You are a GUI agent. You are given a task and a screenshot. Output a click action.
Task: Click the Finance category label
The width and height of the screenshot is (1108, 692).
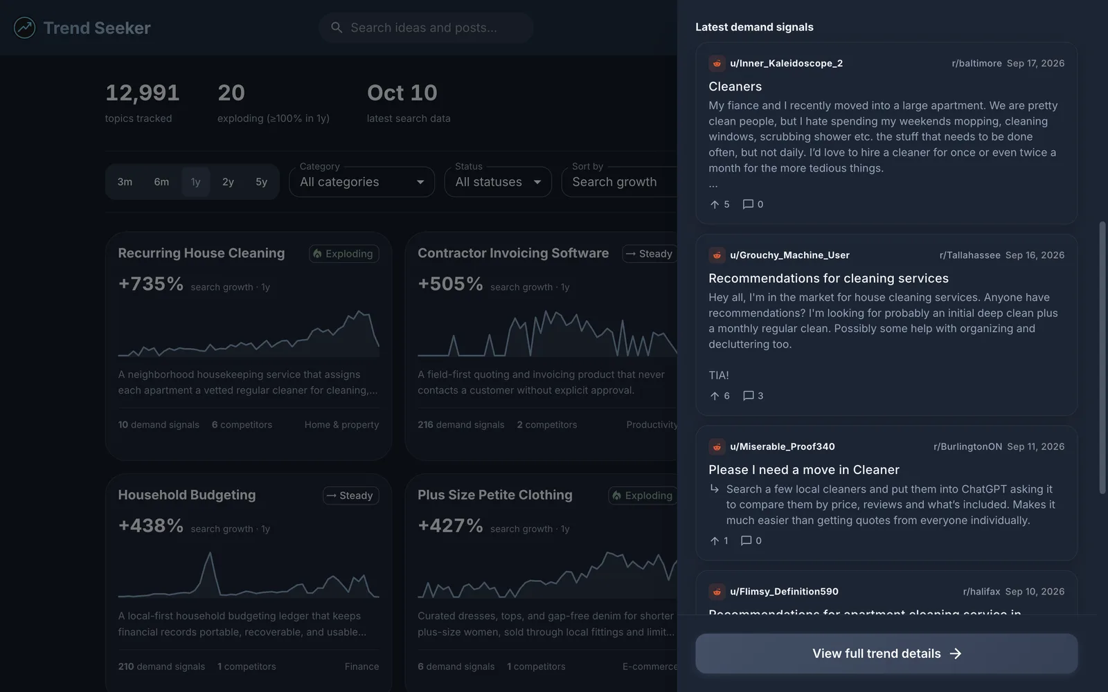[362, 666]
